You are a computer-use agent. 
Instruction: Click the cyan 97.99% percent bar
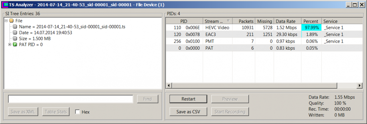311,28
